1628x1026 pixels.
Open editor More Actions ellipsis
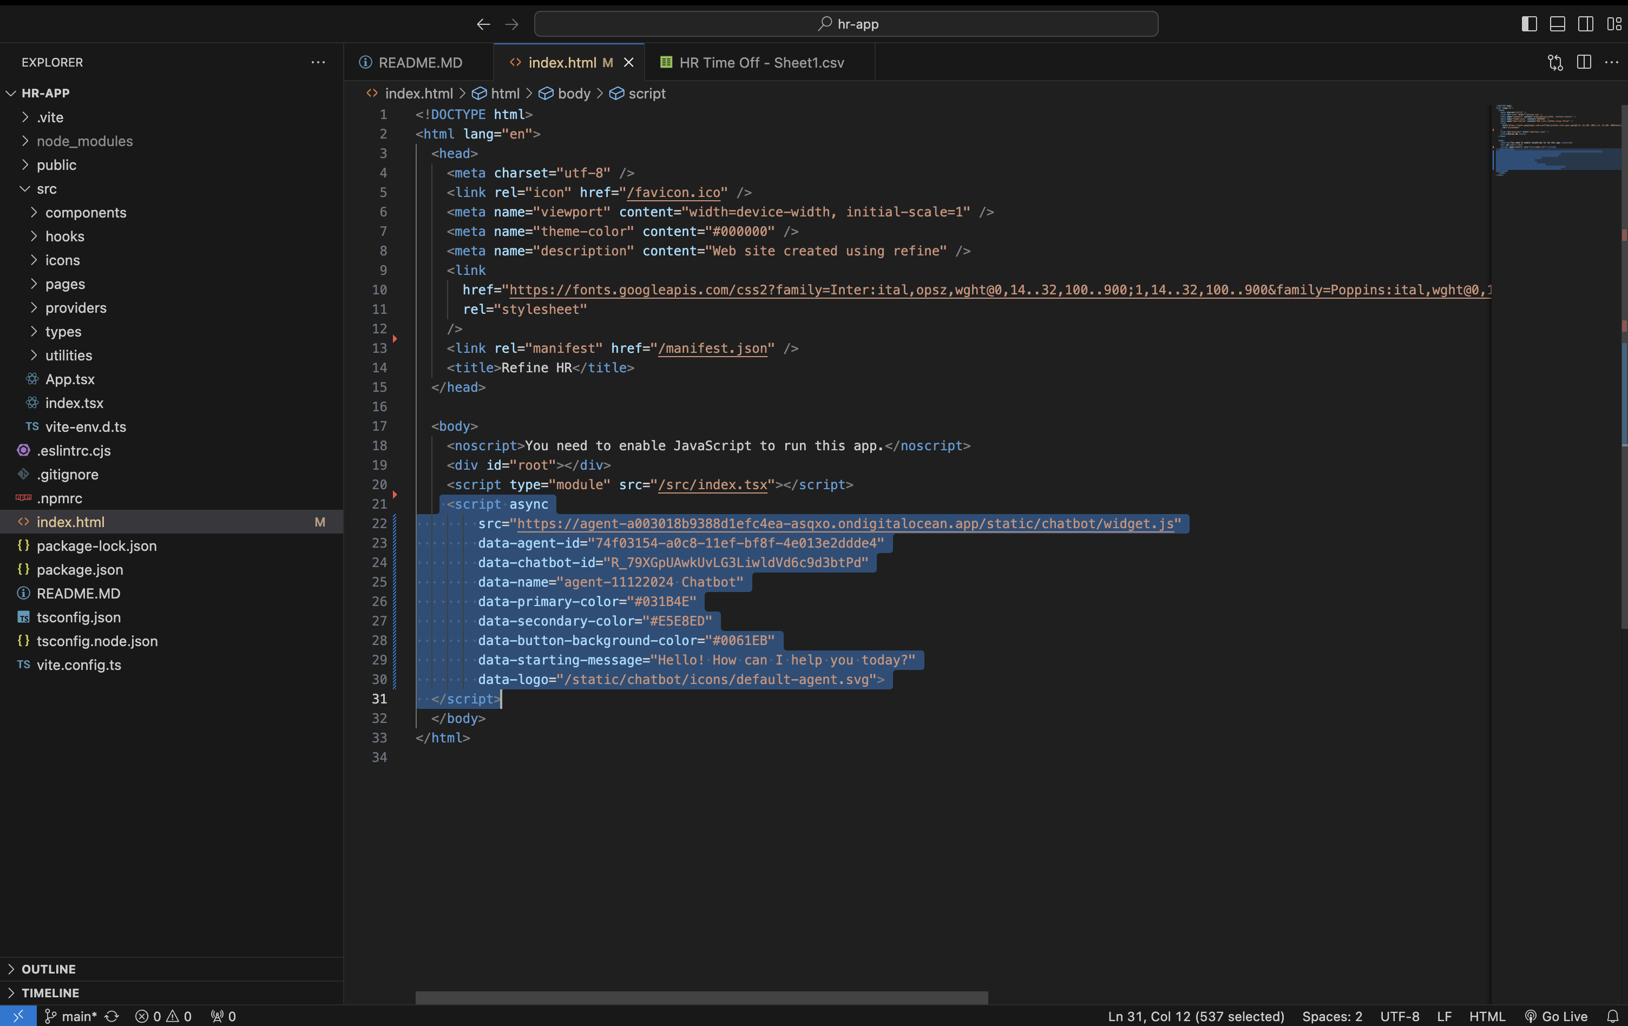(x=1612, y=62)
